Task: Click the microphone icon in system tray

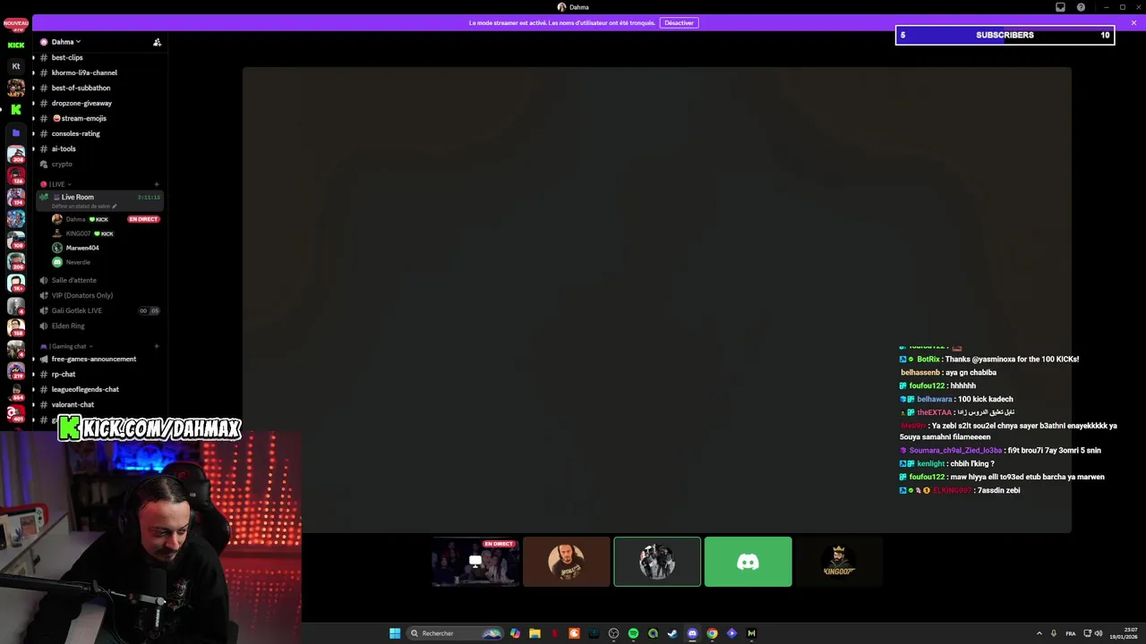Action: (x=1054, y=633)
